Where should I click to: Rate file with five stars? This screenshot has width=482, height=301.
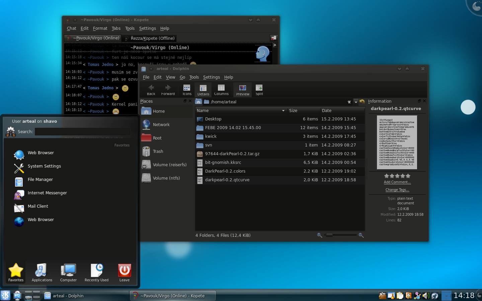[408, 176]
